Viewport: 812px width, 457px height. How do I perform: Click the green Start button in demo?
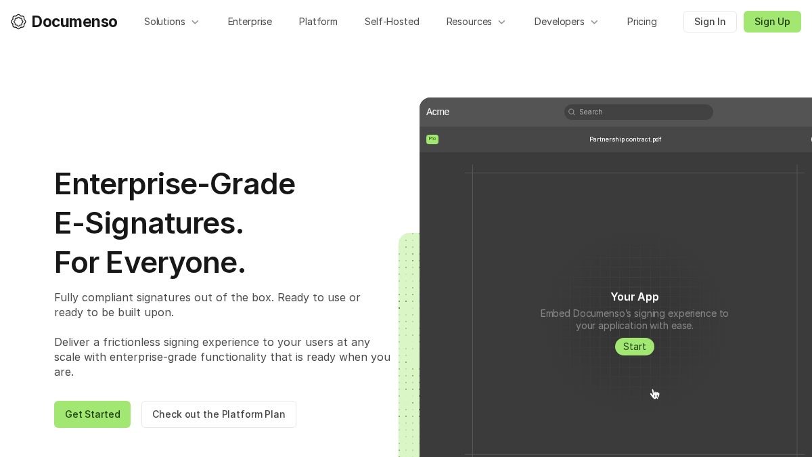(635, 347)
